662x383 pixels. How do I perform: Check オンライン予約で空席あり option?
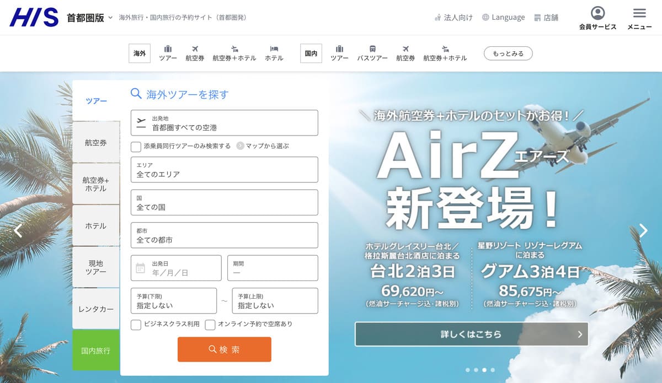[x=210, y=325]
